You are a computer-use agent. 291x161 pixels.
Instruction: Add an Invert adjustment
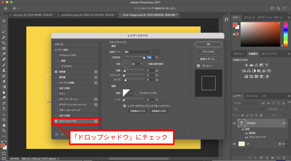[246, 76]
